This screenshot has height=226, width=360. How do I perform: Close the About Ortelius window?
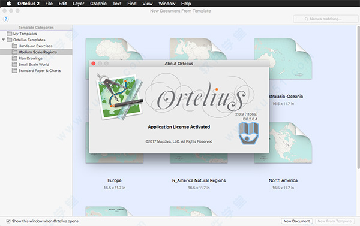[94, 64]
